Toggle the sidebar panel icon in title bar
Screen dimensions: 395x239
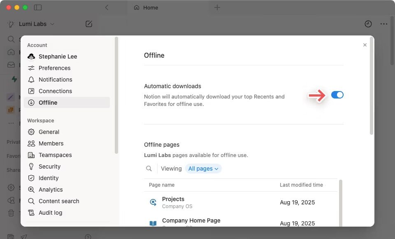[x=38, y=7]
